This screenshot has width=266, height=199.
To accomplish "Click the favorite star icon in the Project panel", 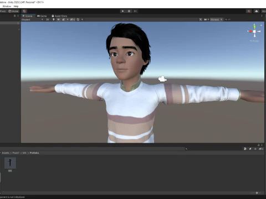I will click(x=255, y=149).
